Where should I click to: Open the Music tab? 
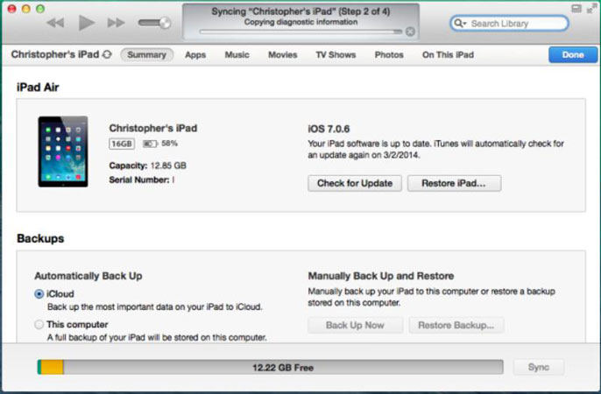pos(237,55)
